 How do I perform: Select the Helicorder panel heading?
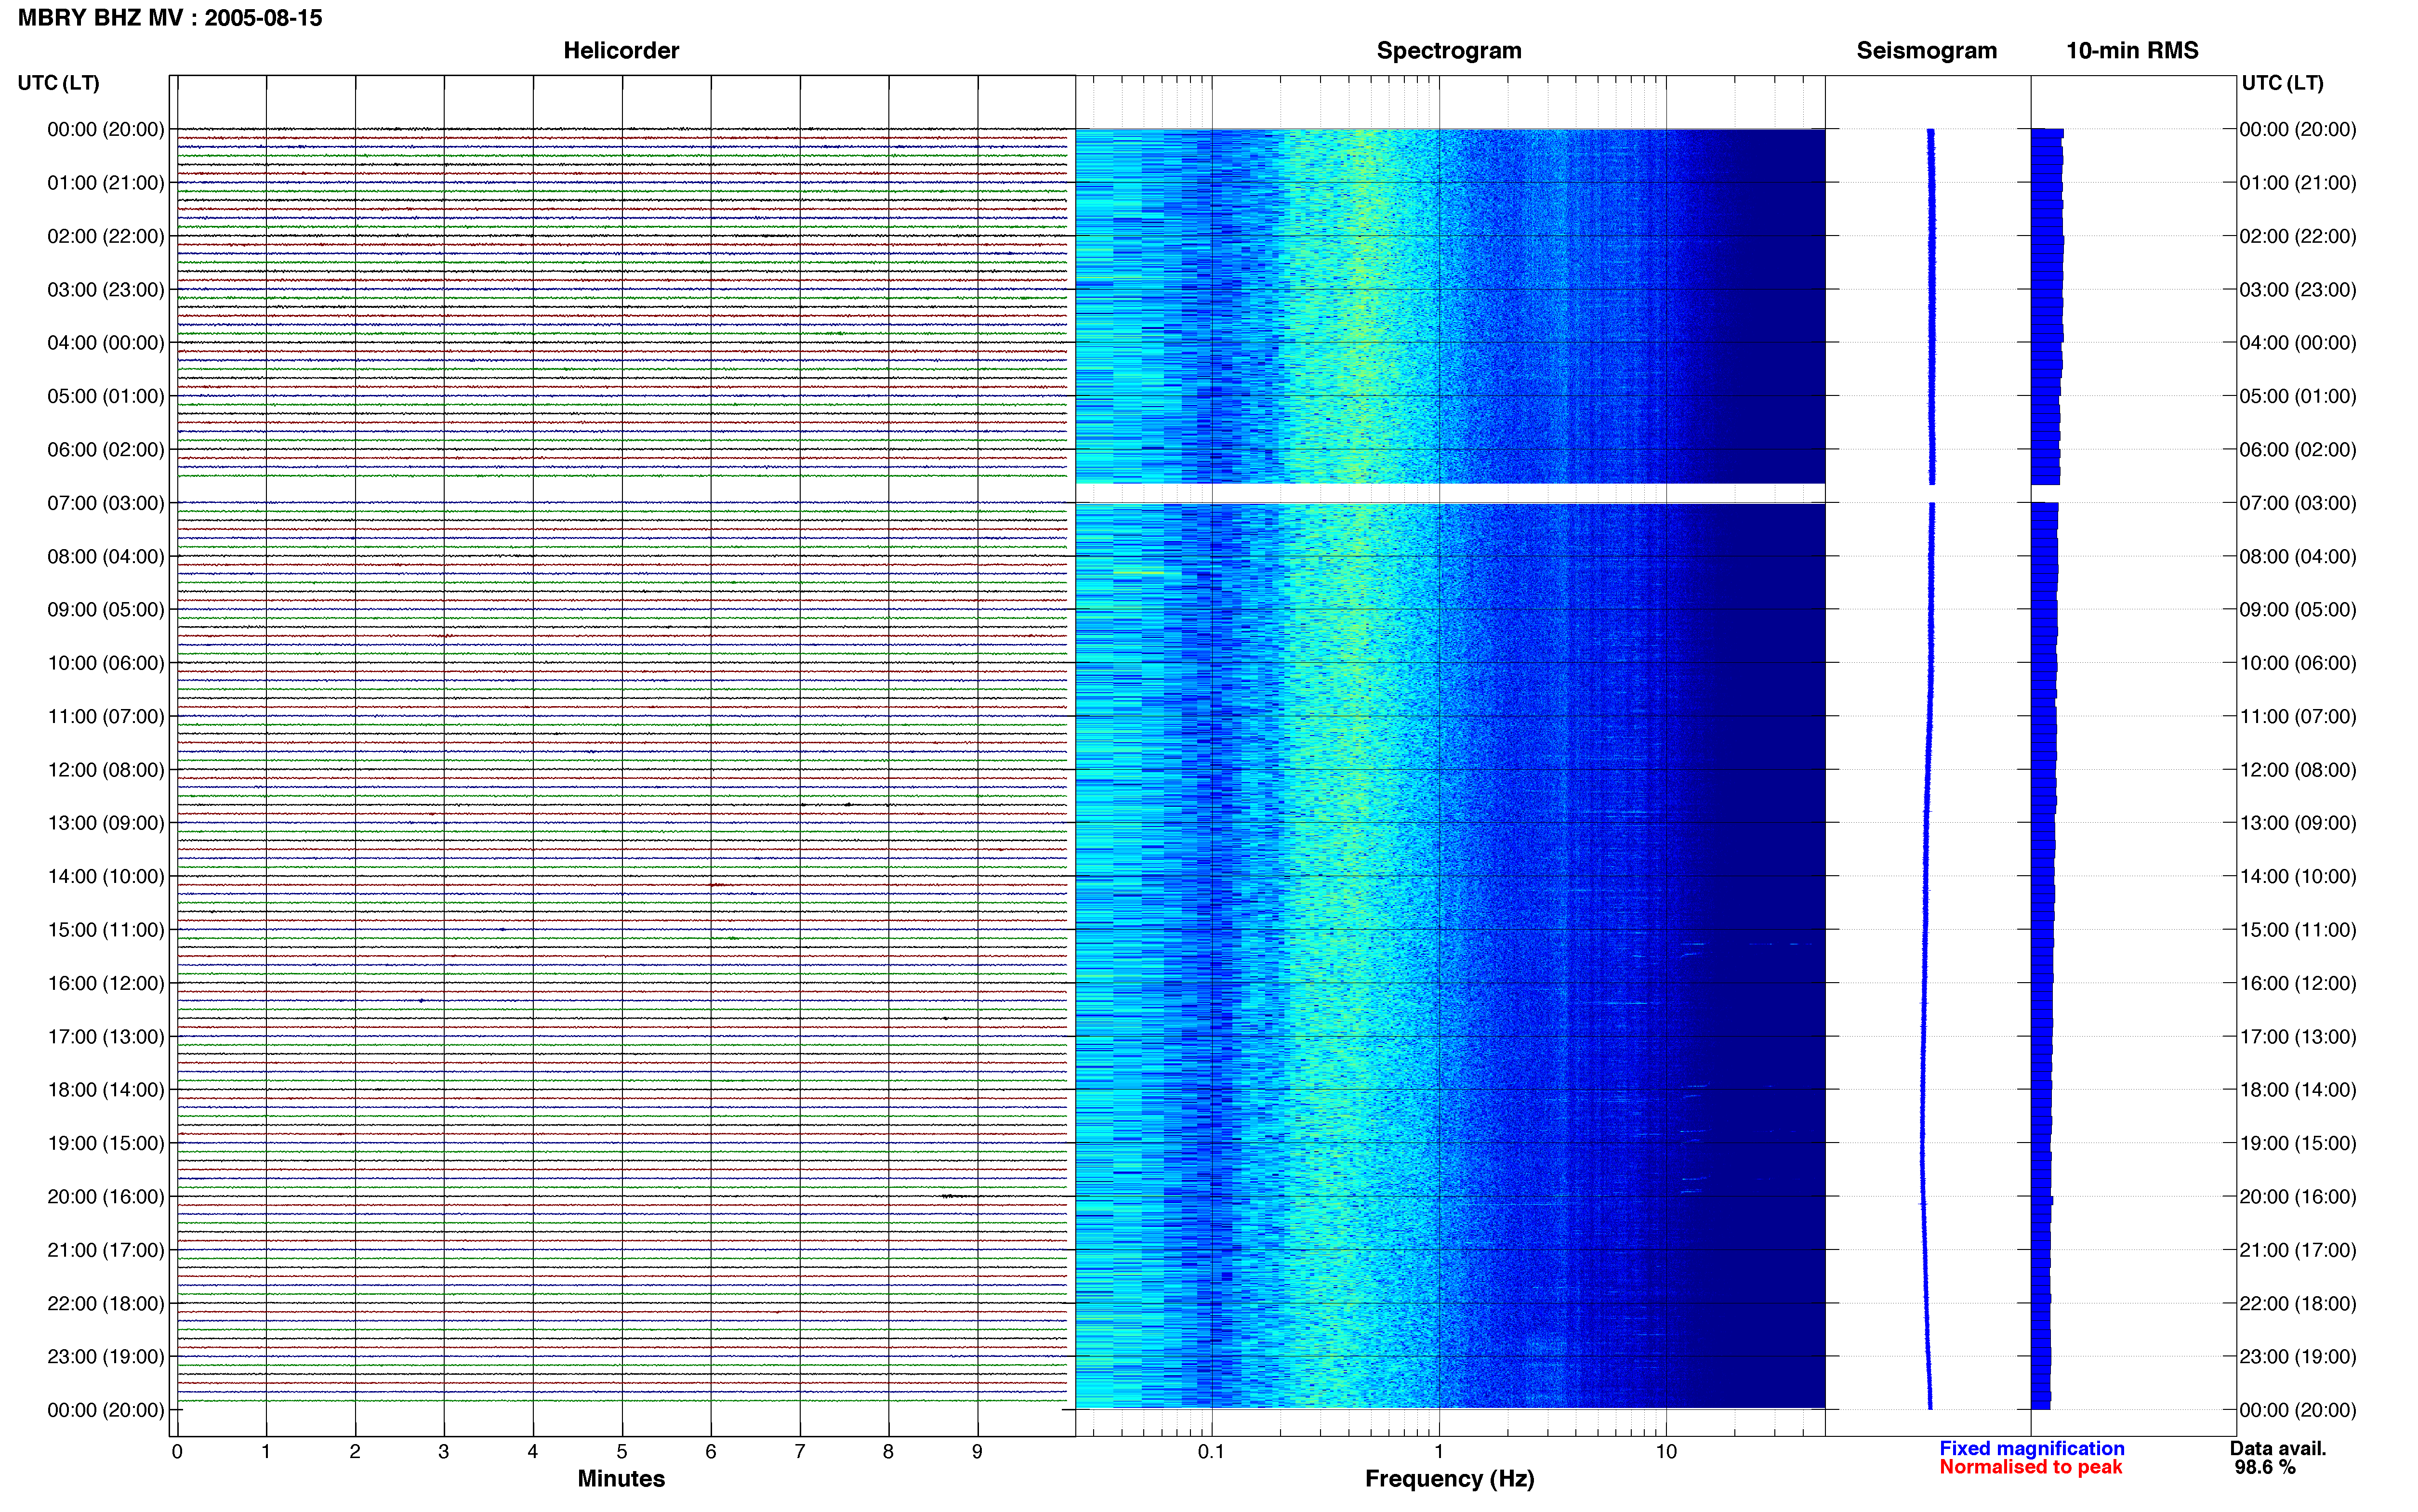coord(621,51)
